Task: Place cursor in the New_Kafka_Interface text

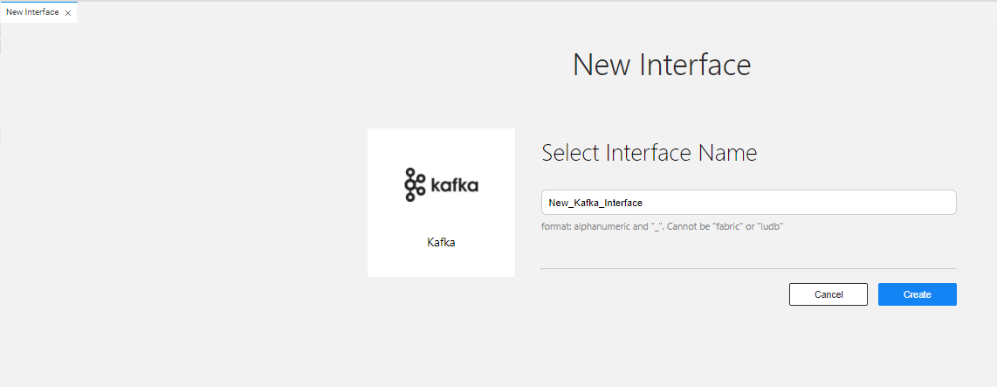Action: [595, 203]
